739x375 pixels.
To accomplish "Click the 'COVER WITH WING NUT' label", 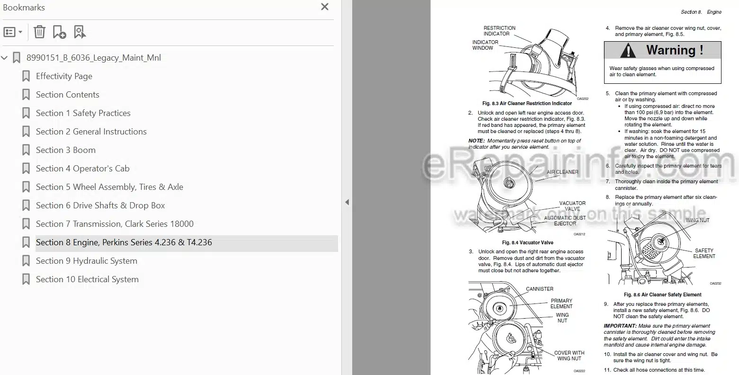I will [569, 356].
